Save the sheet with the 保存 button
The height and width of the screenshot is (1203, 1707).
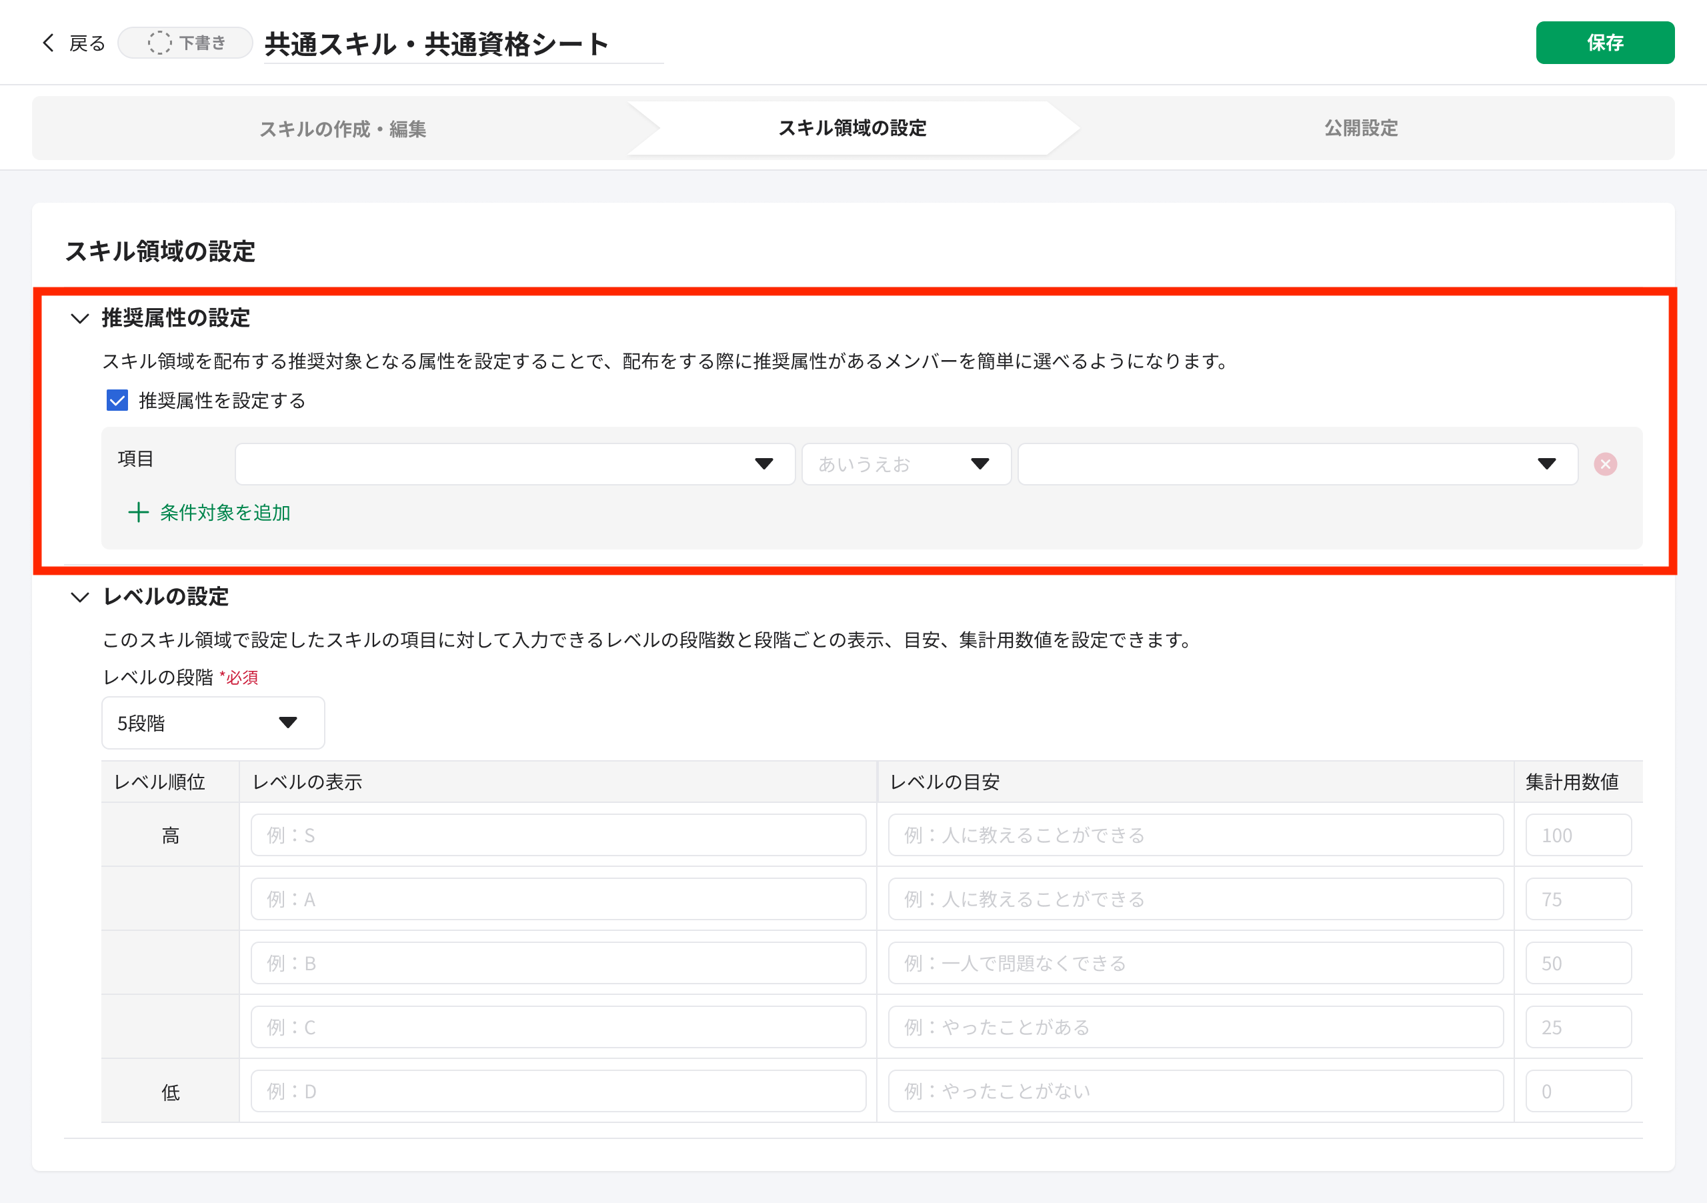[1604, 43]
